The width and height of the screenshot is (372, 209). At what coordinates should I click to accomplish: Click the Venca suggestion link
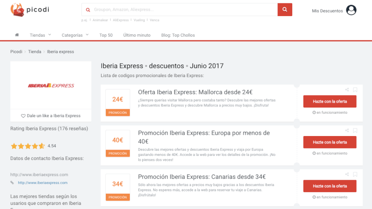click(154, 20)
